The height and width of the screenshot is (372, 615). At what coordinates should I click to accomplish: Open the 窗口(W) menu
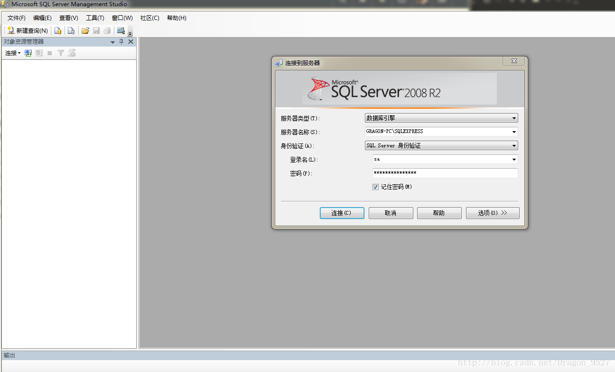point(122,18)
